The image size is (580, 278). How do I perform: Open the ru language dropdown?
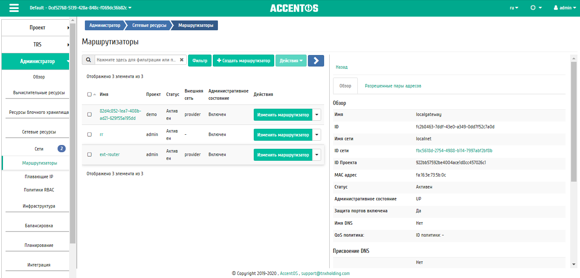pos(514,8)
